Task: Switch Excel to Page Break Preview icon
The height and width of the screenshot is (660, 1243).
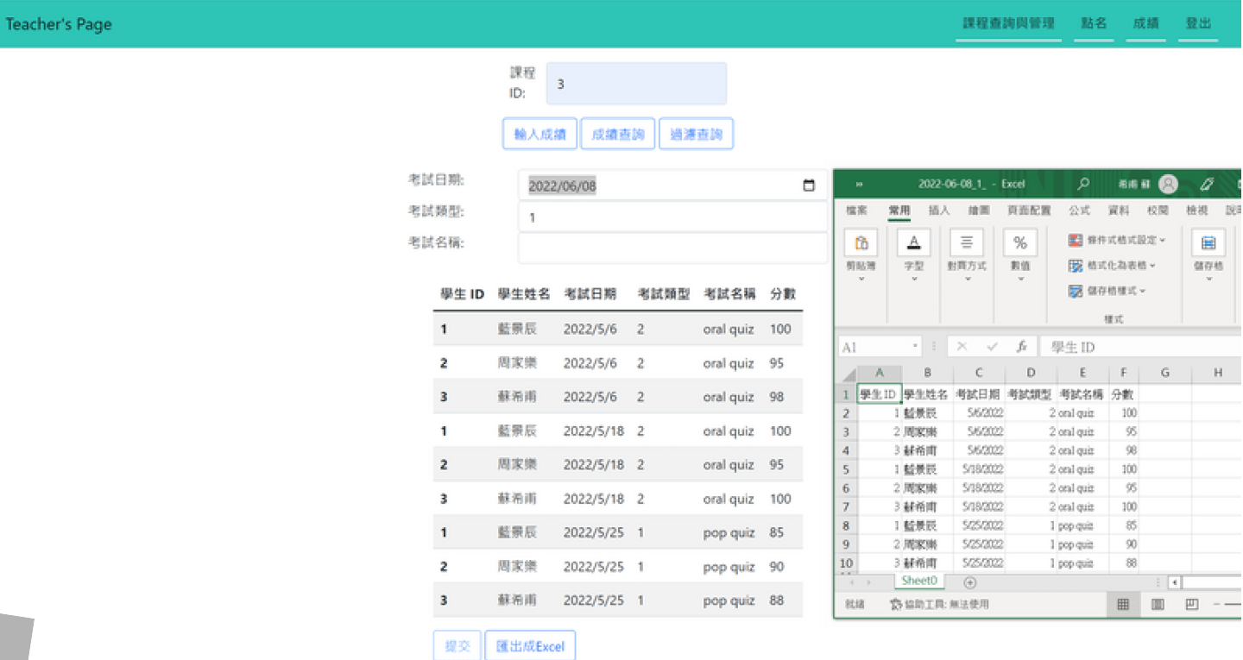Action: [1191, 604]
